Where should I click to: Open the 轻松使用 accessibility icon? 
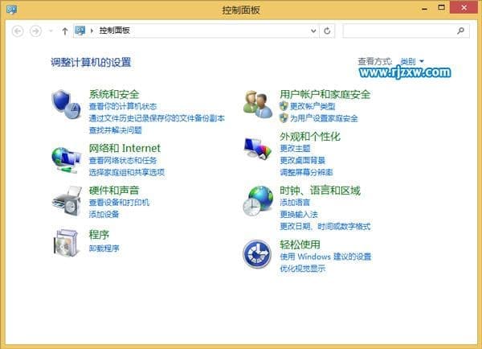[x=257, y=254]
